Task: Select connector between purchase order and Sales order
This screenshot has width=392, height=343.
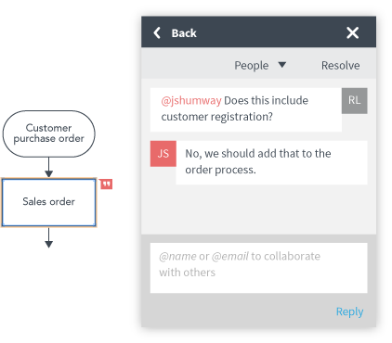Action: tap(49, 167)
